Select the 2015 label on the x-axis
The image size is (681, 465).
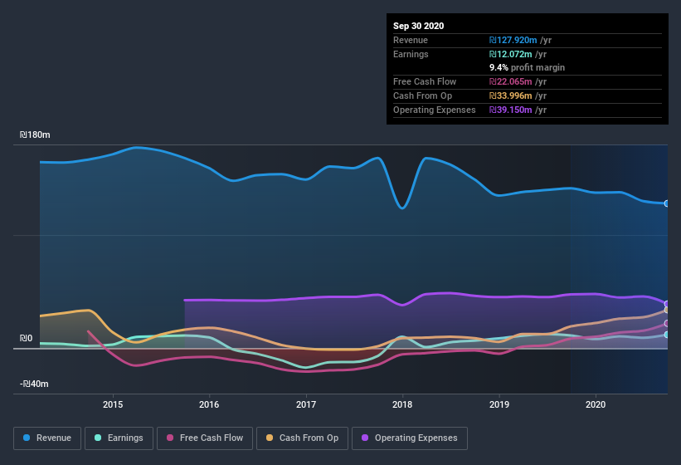pyautogui.click(x=113, y=404)
